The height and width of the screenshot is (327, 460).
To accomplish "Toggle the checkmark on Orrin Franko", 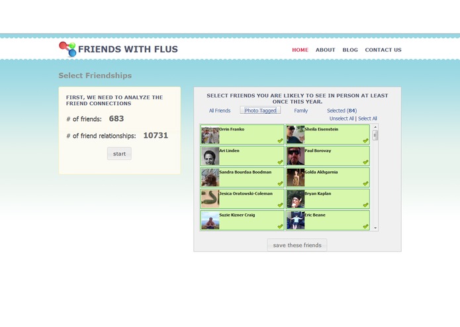I will (280, 141).
